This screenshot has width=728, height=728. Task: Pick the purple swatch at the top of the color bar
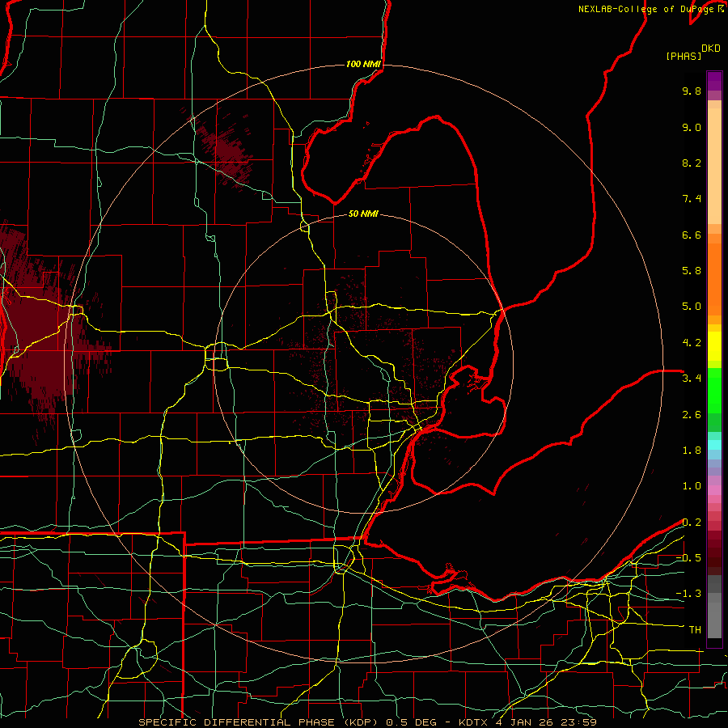point(714,81)
